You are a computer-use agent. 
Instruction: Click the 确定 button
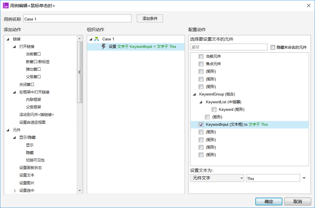pyautogui.click(x=269, y=202)
